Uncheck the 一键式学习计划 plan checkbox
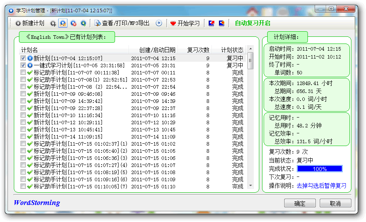 pos(23,65)
